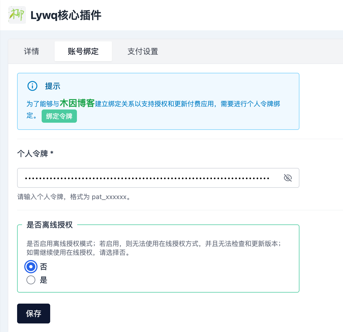Click the 绑定令牌 button
The height and width of the screenshot is (332, 343).
[59, 116]
